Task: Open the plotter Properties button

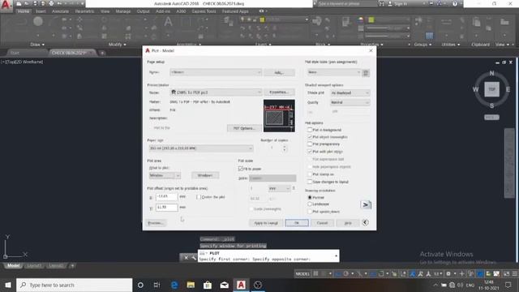Action: click(x=279, y=92)
